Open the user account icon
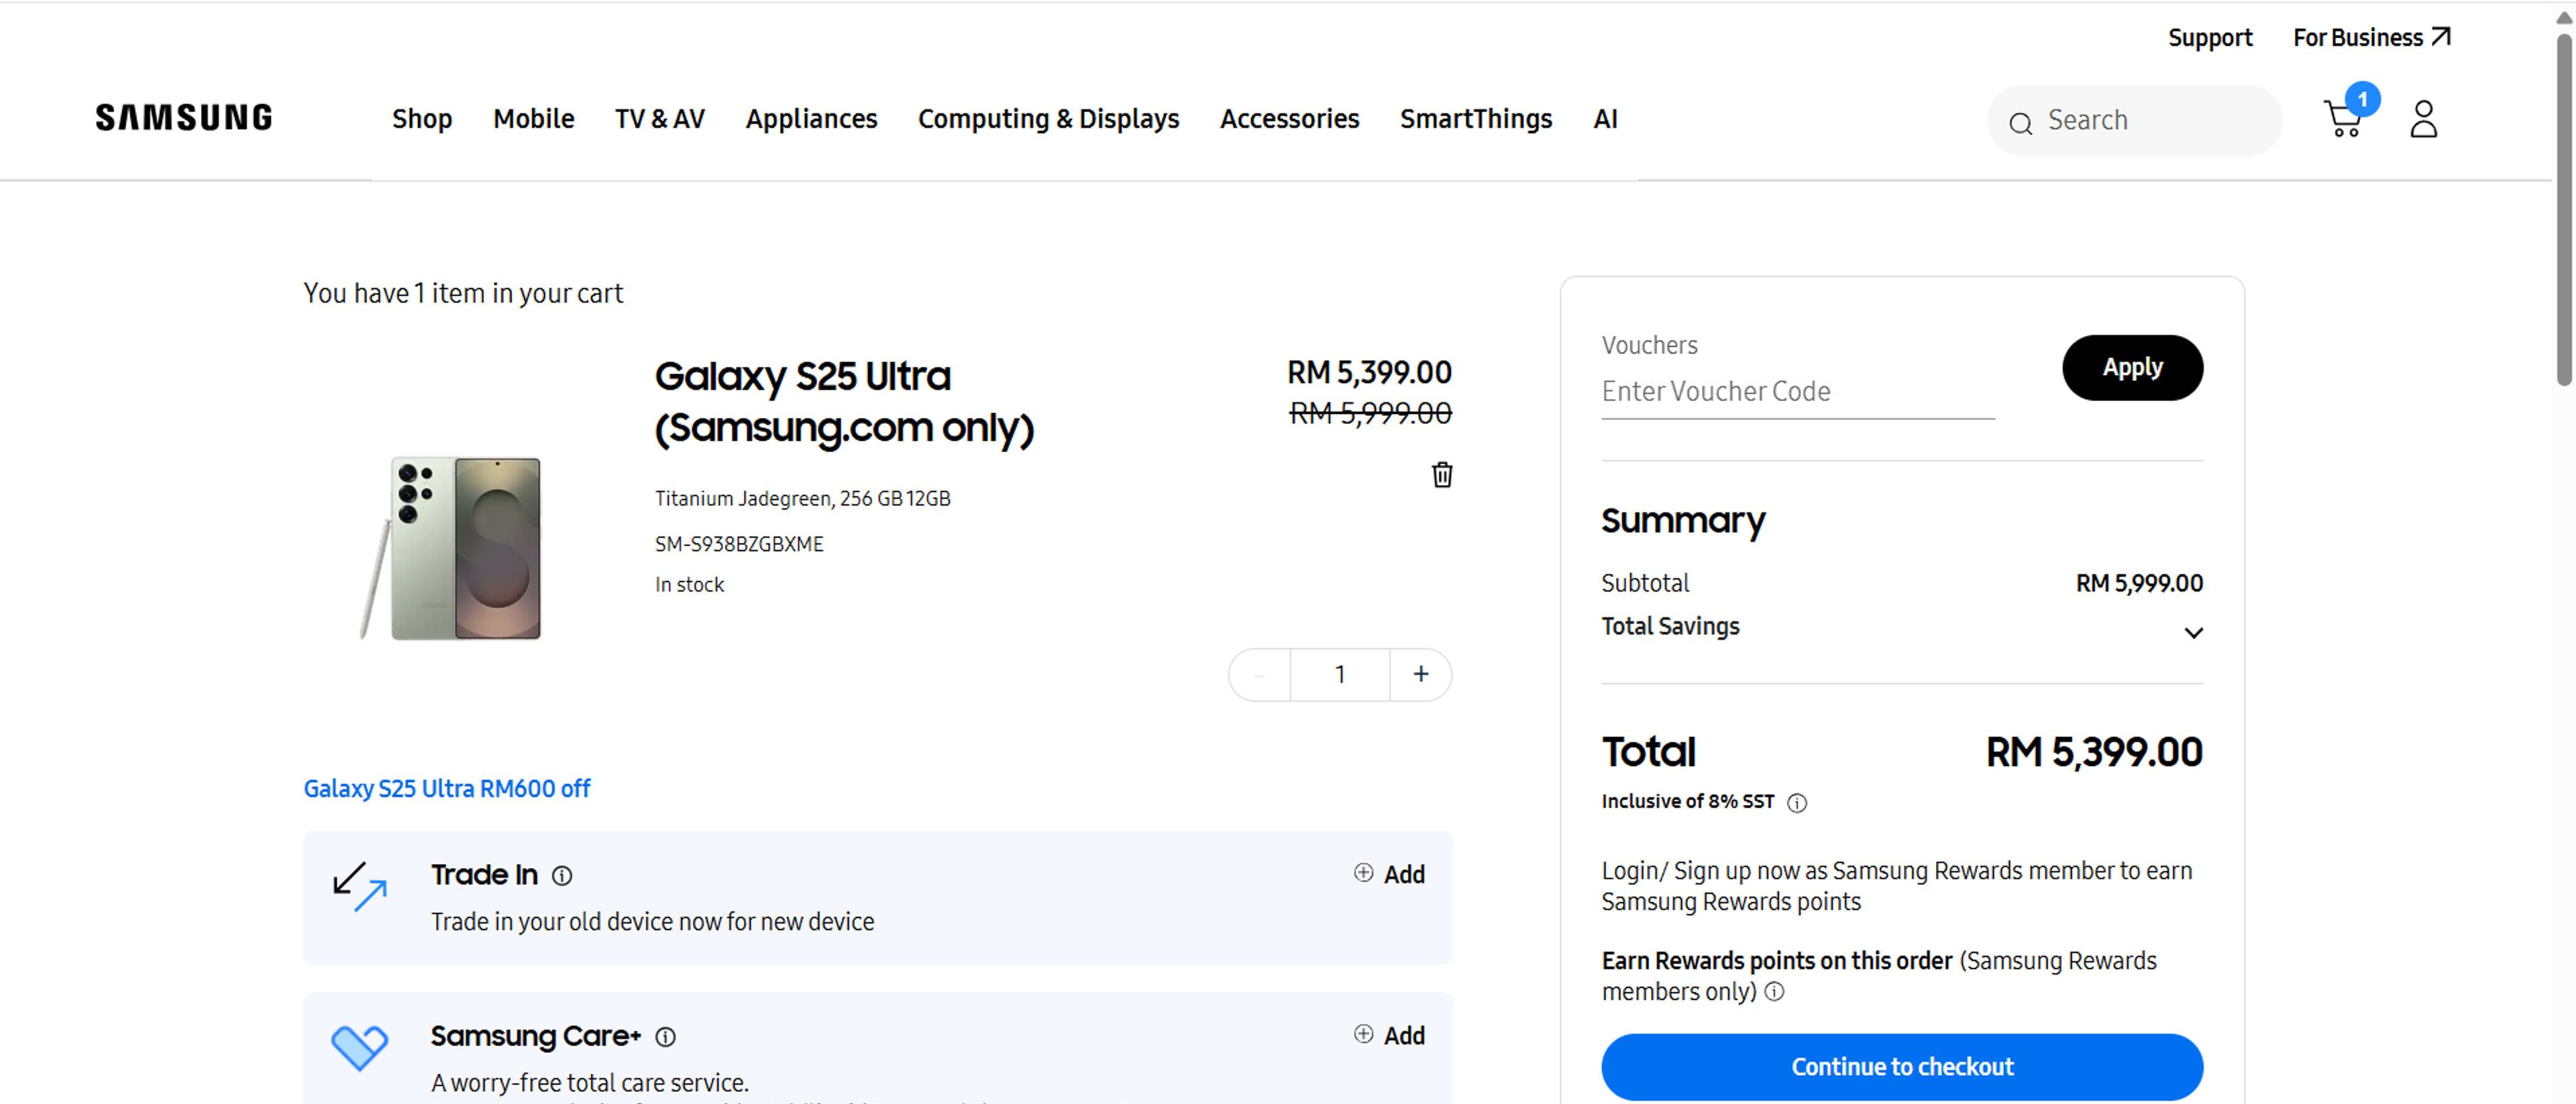The width and height of the screenshot is (2576, 1104). point(2423,119)
